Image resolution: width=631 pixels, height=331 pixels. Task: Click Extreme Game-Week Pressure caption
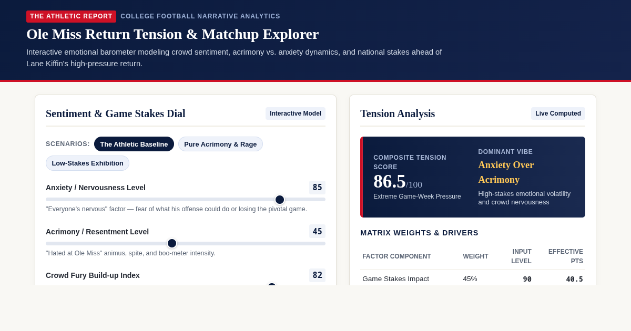click(417, 196)
